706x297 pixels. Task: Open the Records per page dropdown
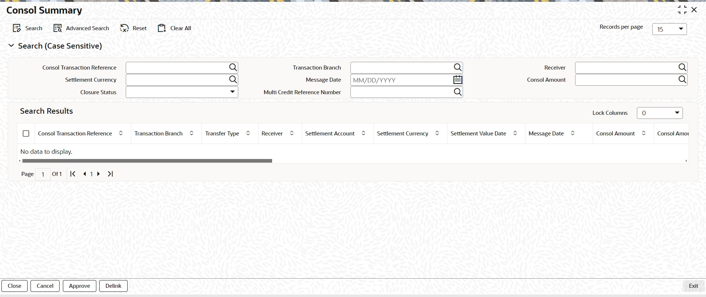tap(669, 29)
